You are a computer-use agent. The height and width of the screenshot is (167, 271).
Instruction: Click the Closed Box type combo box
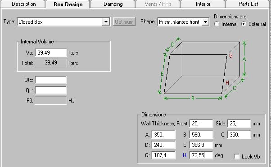pyautogui.click(x=63, y=22)
